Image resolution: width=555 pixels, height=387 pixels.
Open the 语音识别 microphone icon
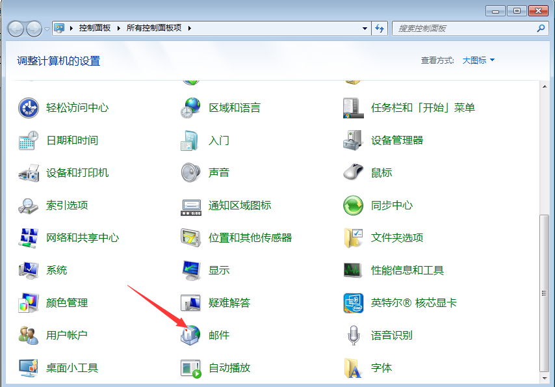354,335
